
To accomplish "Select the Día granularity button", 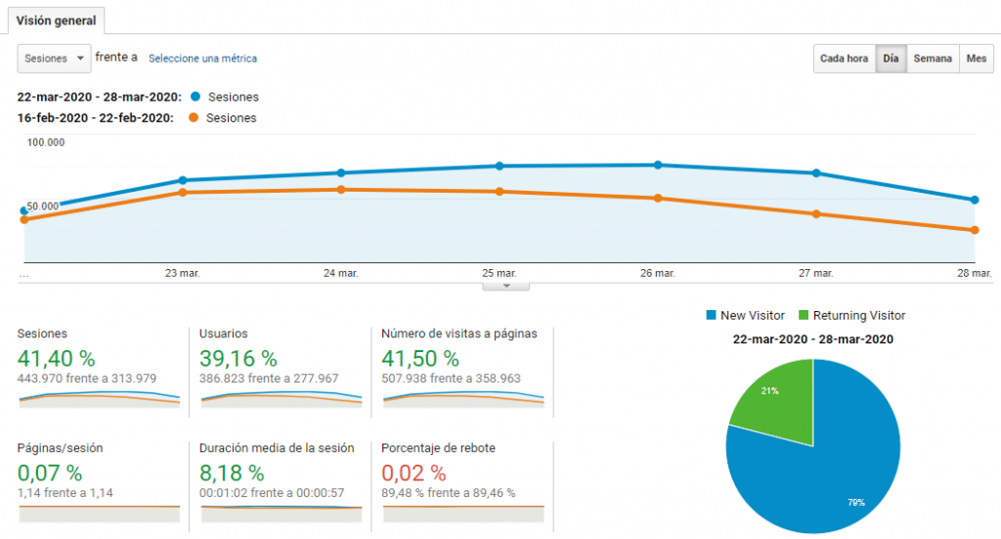I will [891, 58].
